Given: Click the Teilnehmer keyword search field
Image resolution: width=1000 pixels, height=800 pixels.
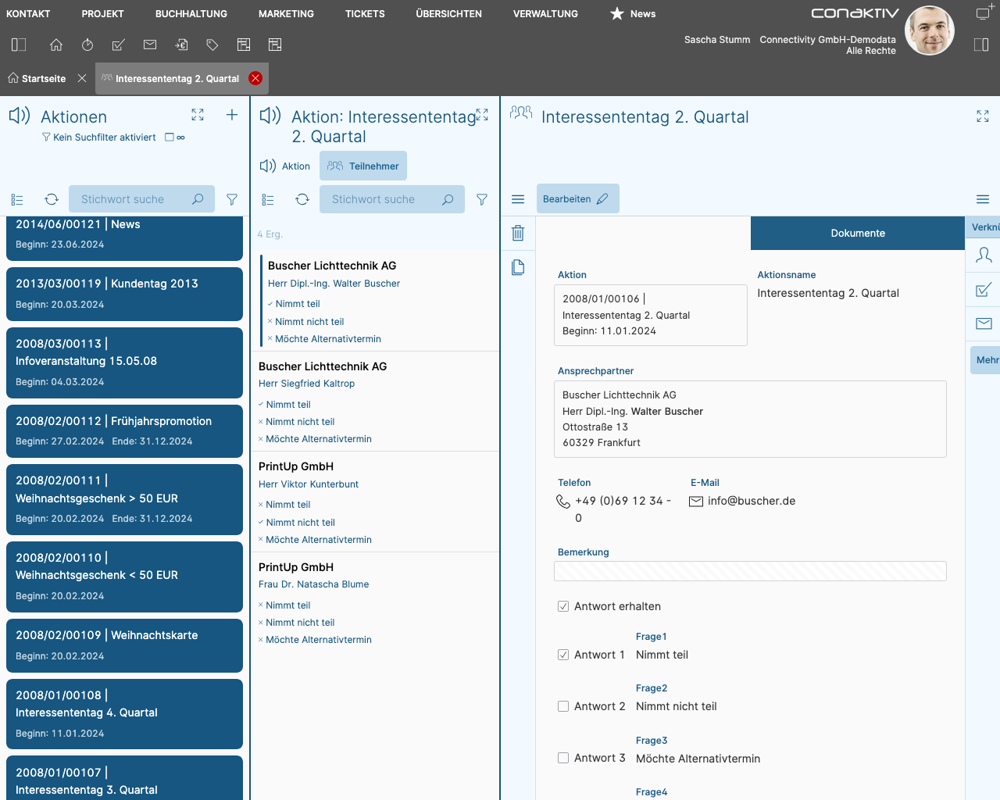Looking at the screenshot, I should [392, 199].
